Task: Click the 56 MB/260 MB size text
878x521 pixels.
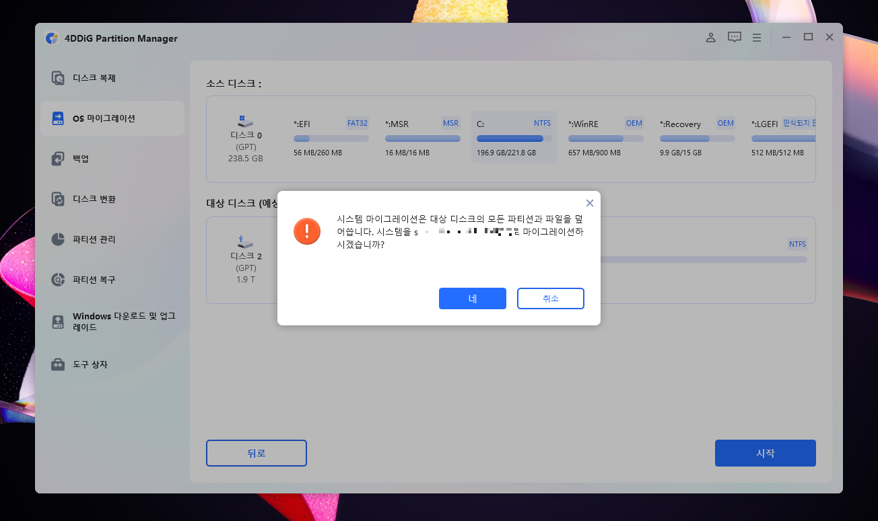Action: [x=318, y=153]
